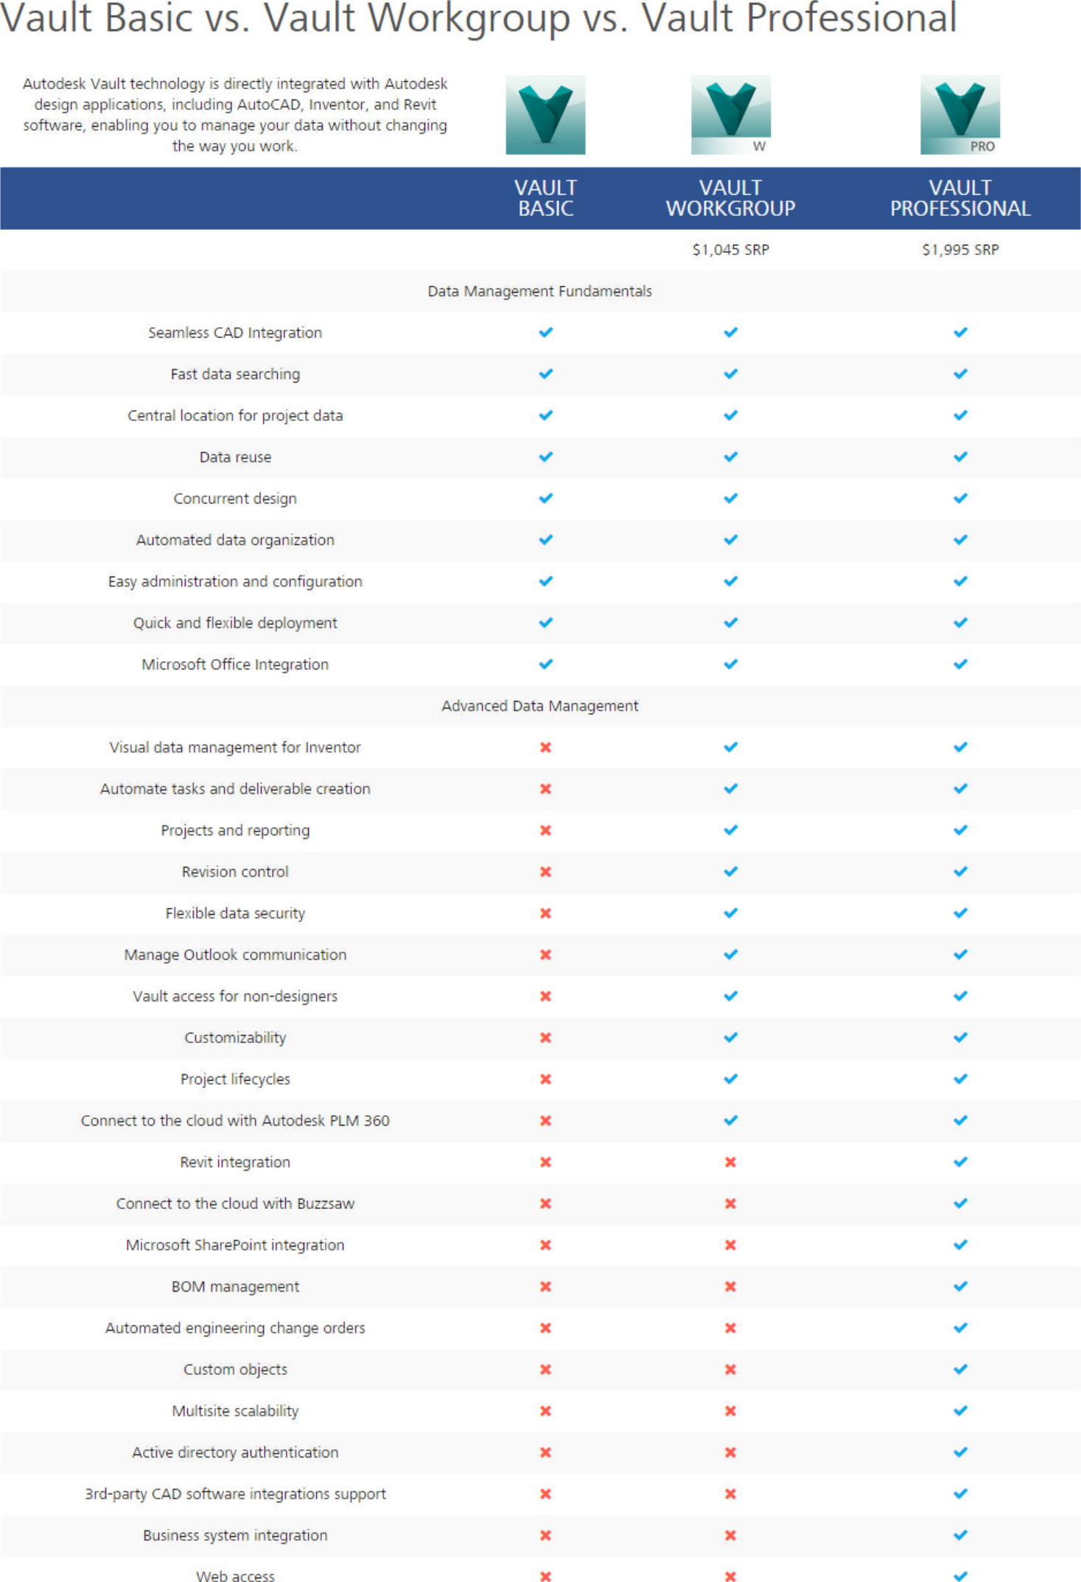Image resolution: width=1081 pixels, height=1582 pixels.
Task: Click the $1,995 SRP price
Action: (959, 250)
